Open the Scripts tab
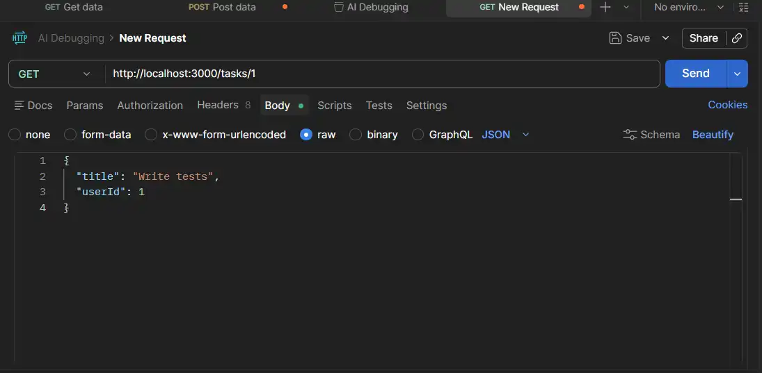This screenshot has width=762, height=373. point(334,106)
